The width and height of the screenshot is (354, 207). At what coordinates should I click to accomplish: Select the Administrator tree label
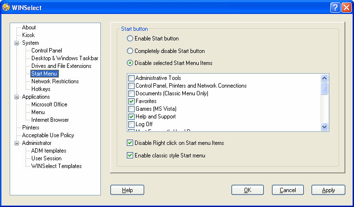37,143
